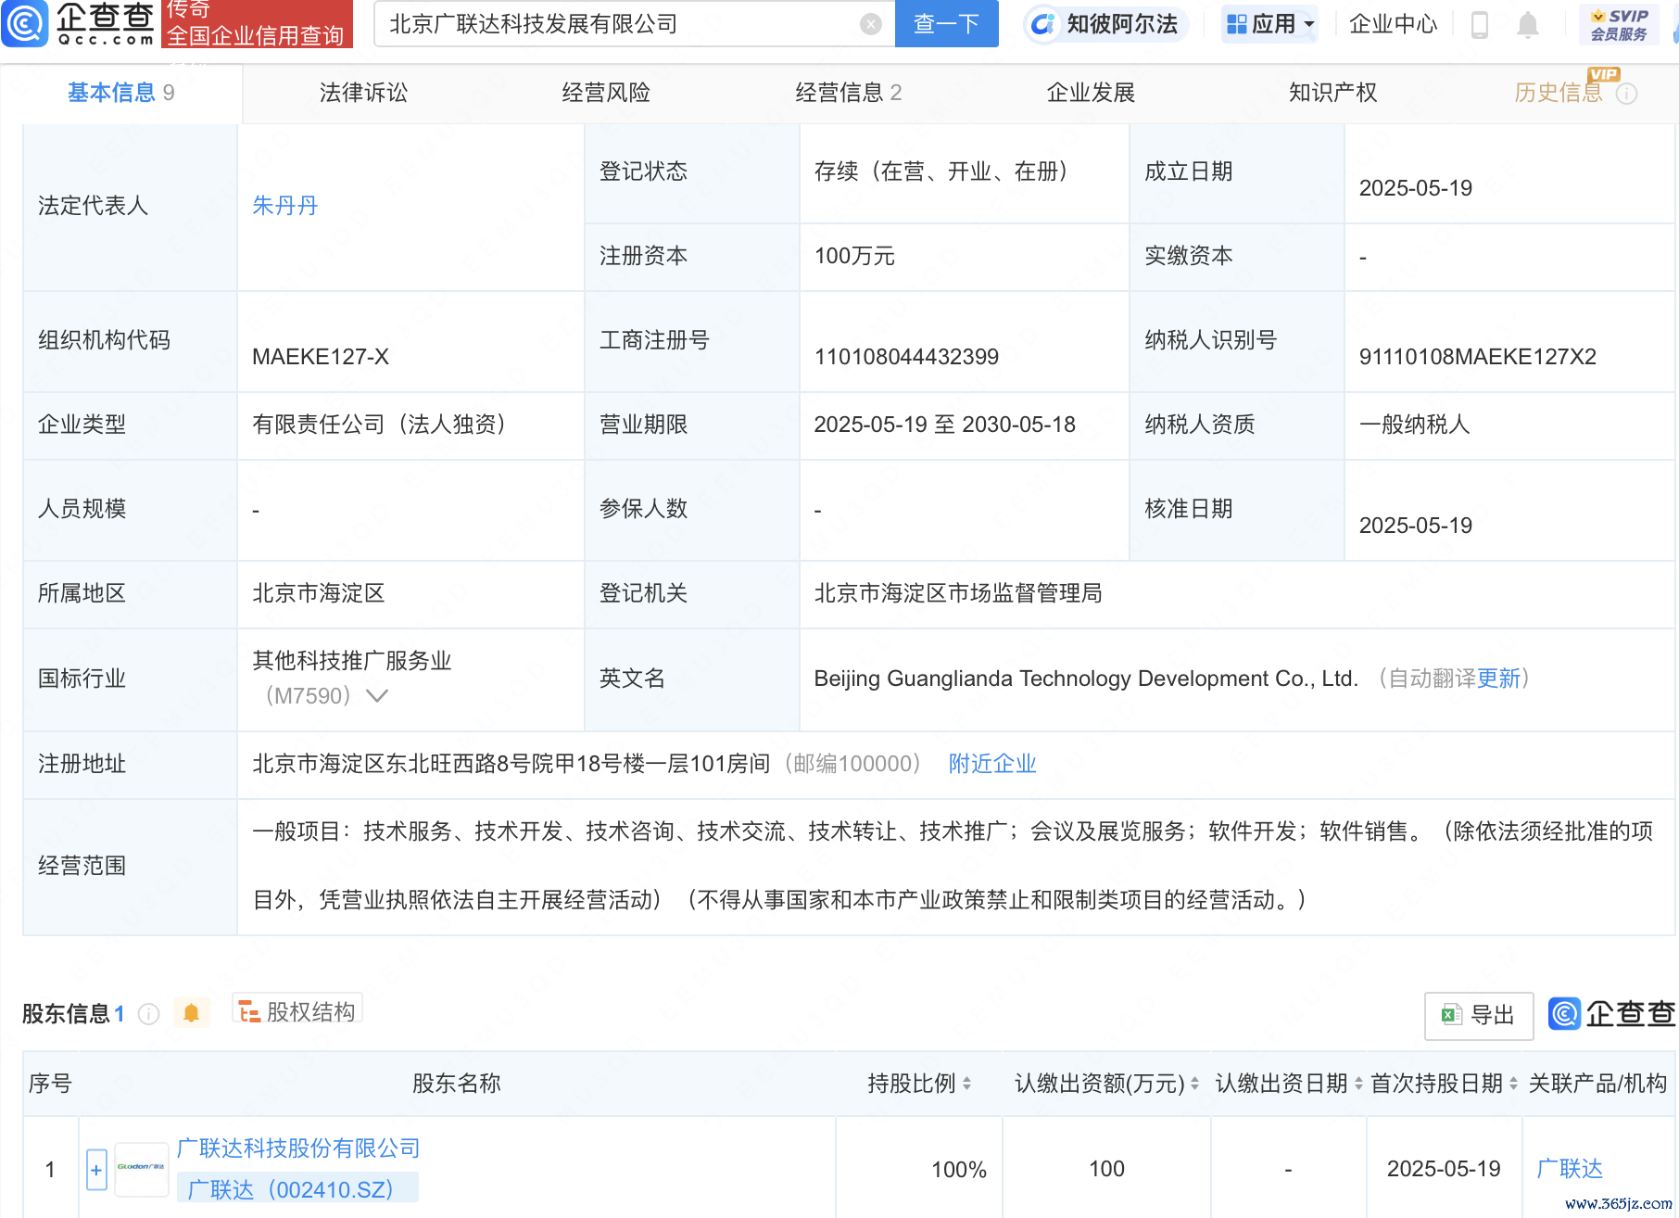
Task: Open the 附近企业 link
Action: coord(992,764)
